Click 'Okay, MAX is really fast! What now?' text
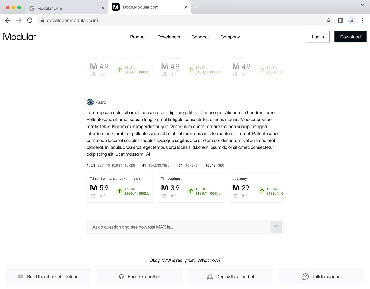Viewport: 370px width, 289px height. [x=185, y=260]
